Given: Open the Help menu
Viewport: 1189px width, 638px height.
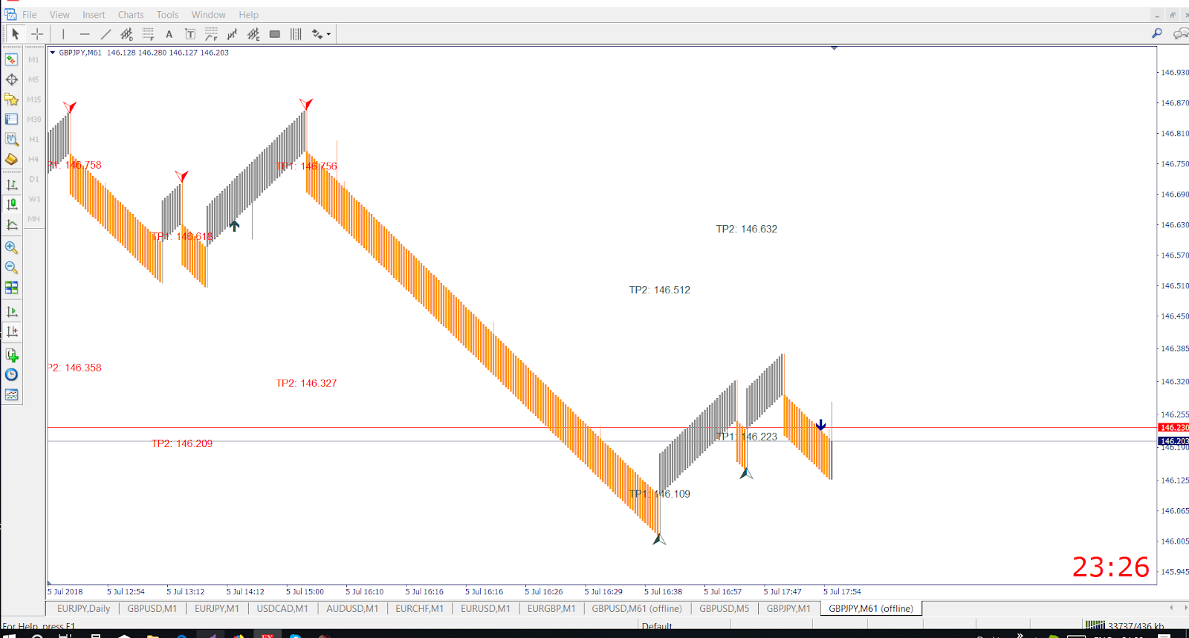Looking at the screenshot, I should [x=249, y=15].
